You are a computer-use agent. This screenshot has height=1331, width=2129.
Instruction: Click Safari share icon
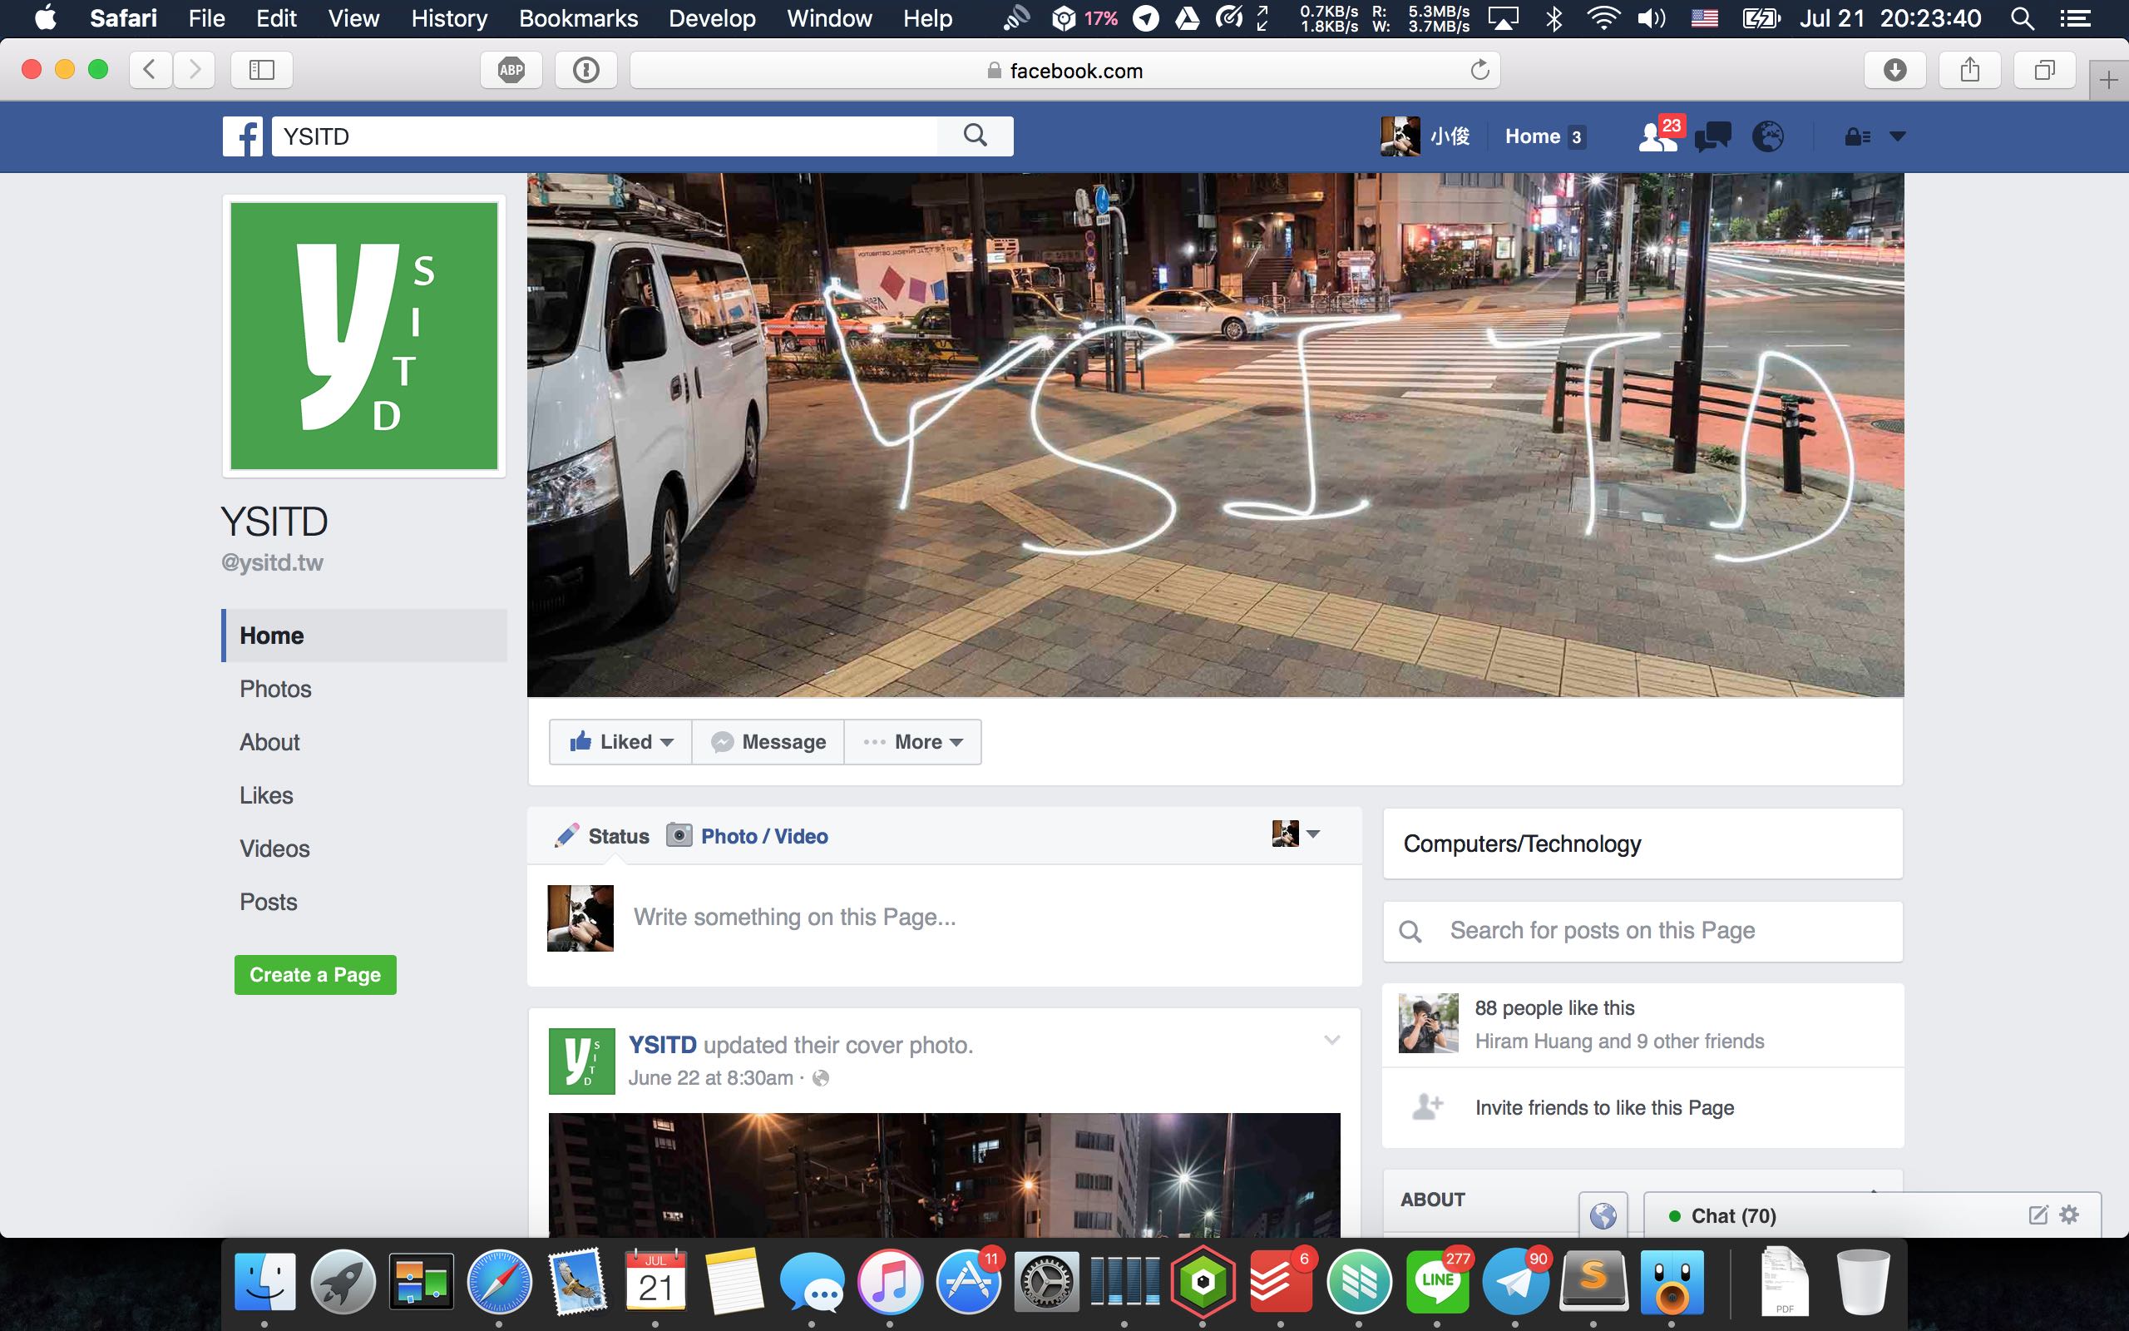[1970, 71]
